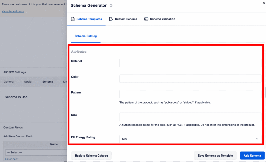This screenshot has width=266, height=162.
Task: Click the Schema Templates document icon
Action: 73,19
